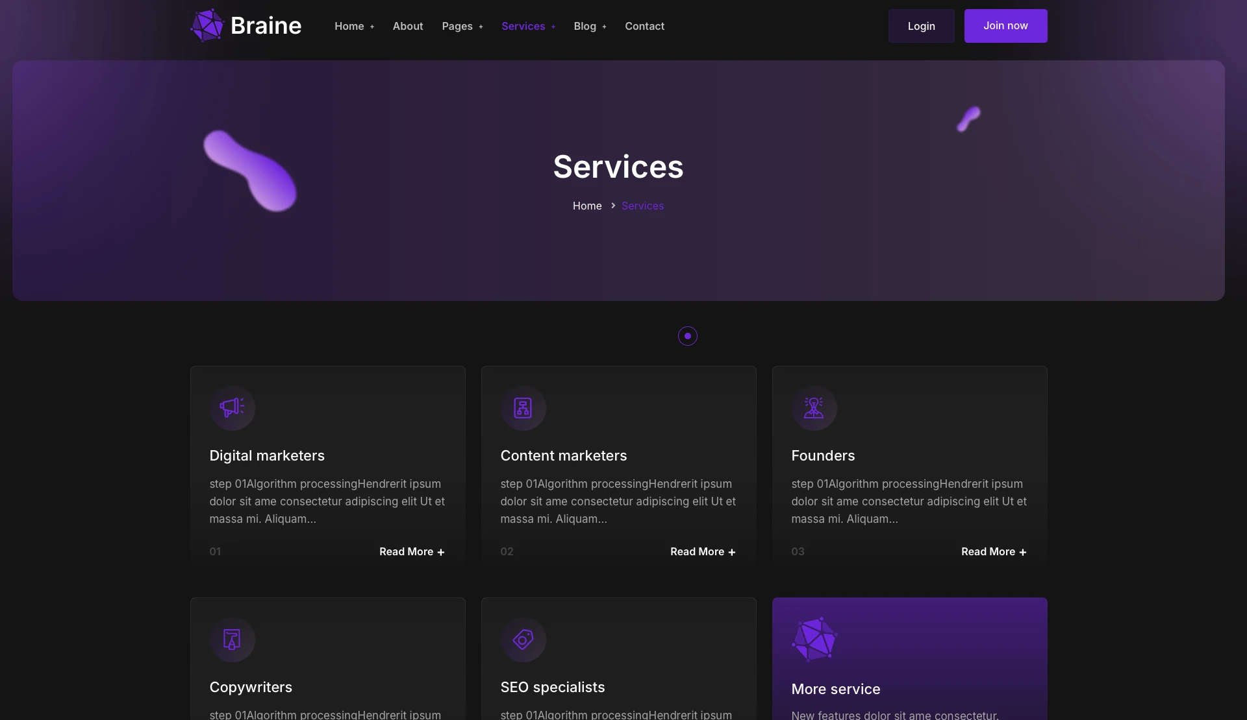Click the Join now button
1247x720 pixels.
click(x=1006, y=26)
